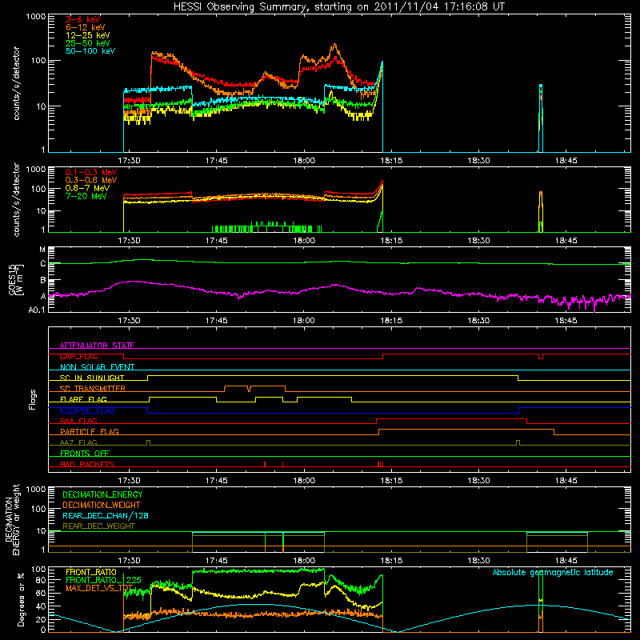Click the late spike in the keV panel
640x640 pixels.
point(541,118)
